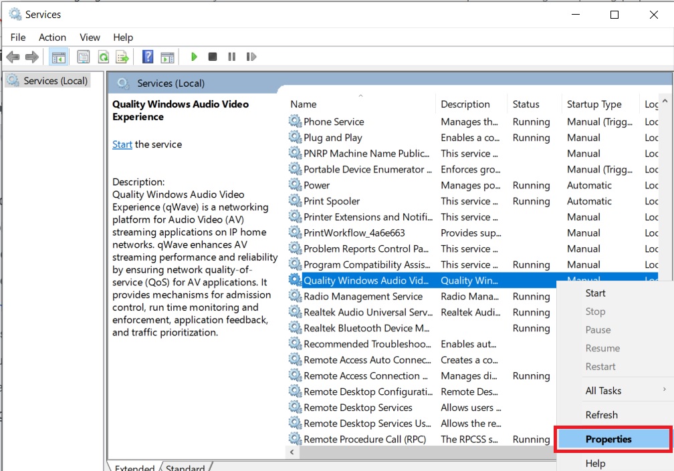Click the horizontal scrollbar left arrow
This screenshot has width=674, height=471.
coord(292,452)
